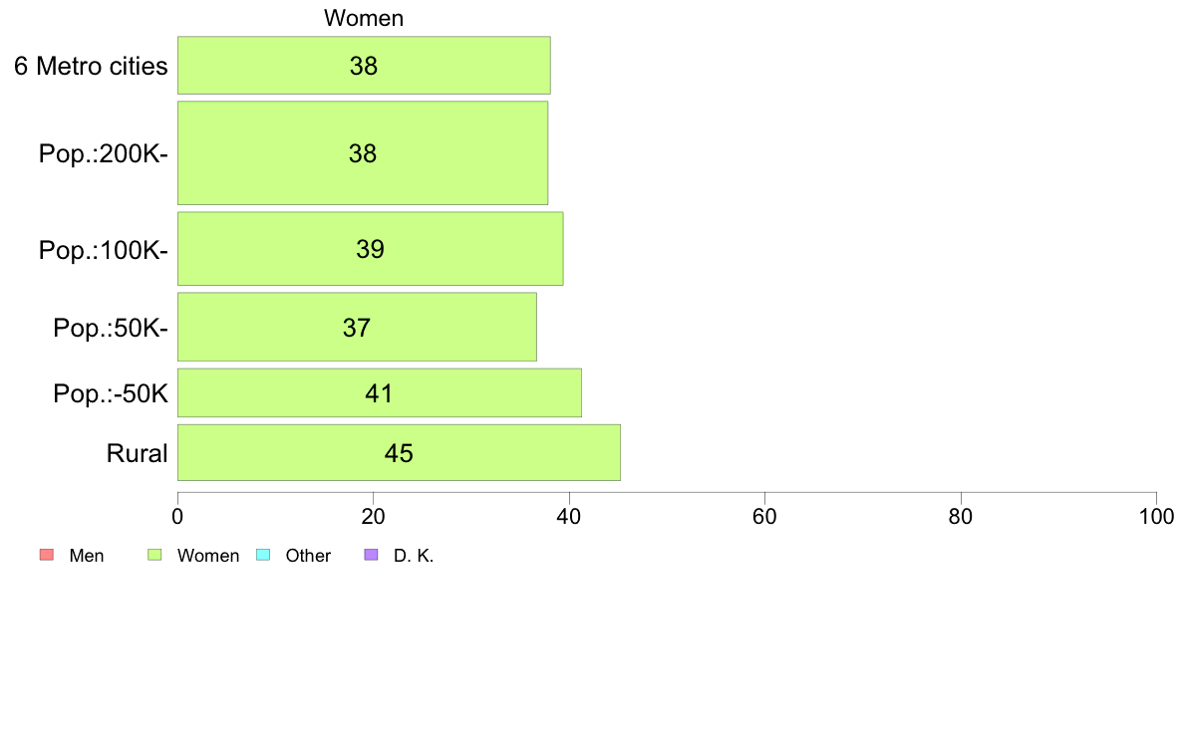This screenshot has width=1184, height=733.
Task: Click the cyan Other legend swatch
Action: [x=263, y=555]
